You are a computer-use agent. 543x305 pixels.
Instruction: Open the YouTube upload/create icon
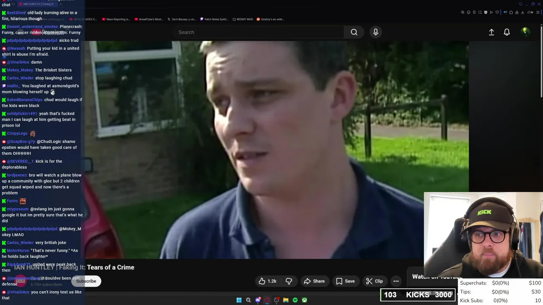(491, 32)
